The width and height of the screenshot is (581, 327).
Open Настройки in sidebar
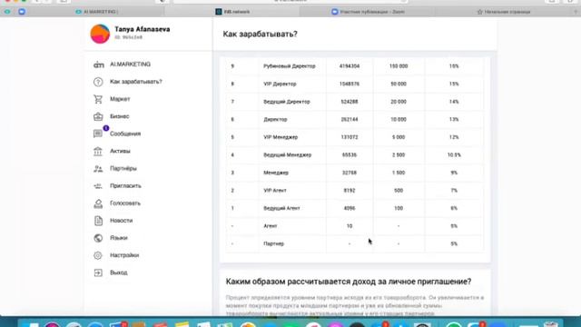click(x=124, y=255)
